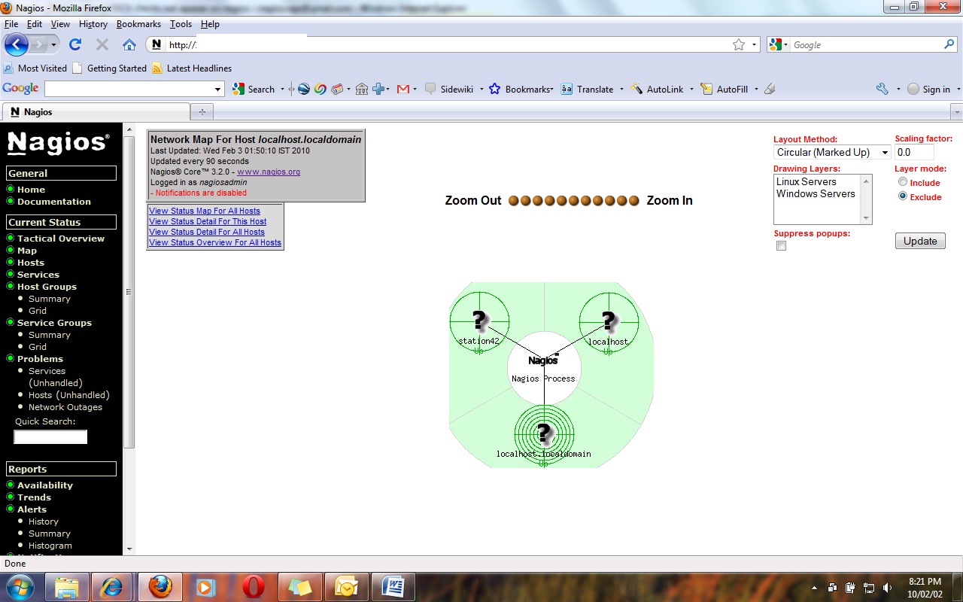This screenshot has height=602, width=963.
Task: Select Linux Servers in Drawing Layers list
Action: click(807, 181)
